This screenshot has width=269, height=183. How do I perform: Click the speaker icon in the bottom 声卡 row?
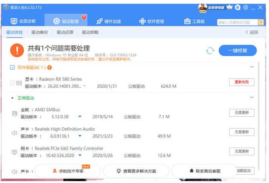click(x=14, y=172)
